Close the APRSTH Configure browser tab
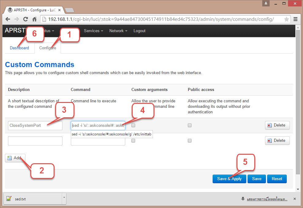 coord(59,10)
